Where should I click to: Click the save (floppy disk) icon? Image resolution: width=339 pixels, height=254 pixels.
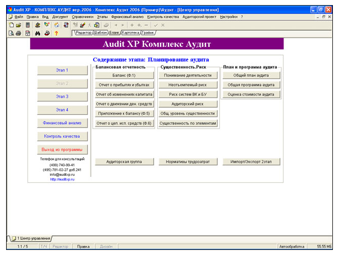(27, 33)
